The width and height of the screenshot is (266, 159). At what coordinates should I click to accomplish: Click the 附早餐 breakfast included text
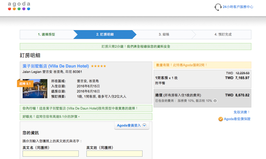tap(160, 83)
